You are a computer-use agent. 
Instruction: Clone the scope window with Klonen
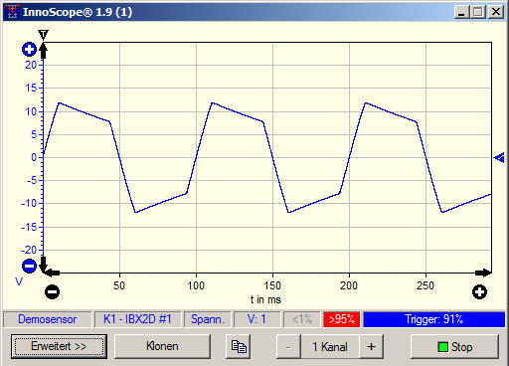(x=162, y=346)
